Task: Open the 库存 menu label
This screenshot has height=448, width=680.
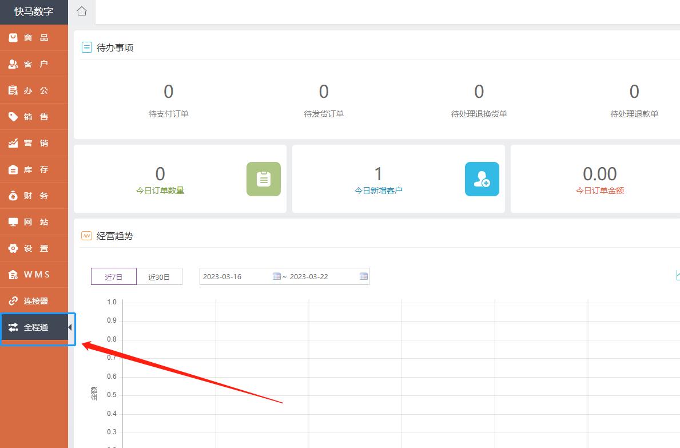Action: click(x=36, y=169)
